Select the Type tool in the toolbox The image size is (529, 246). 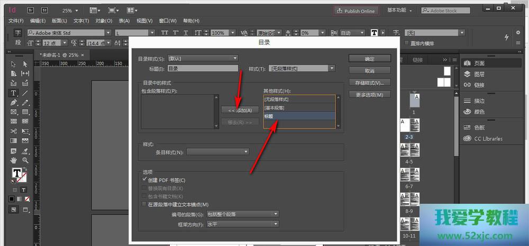click(x=13, y=92)
